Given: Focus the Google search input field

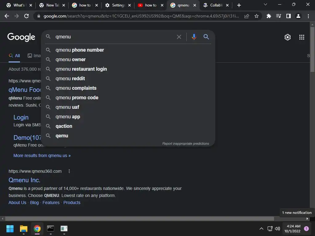Looking at the screenshot, I should pos(114,37).
